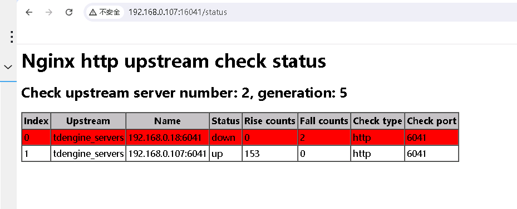Select the Check upstream server number heading

(x=184, y=93)
